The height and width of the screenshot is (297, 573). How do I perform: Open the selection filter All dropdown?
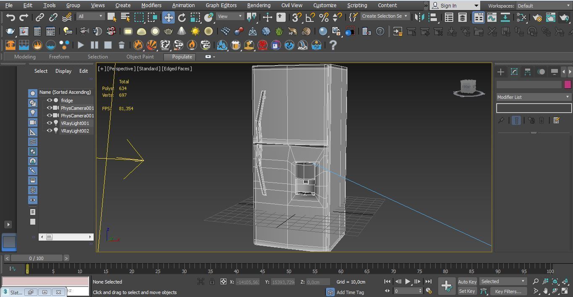click(90, 16)
